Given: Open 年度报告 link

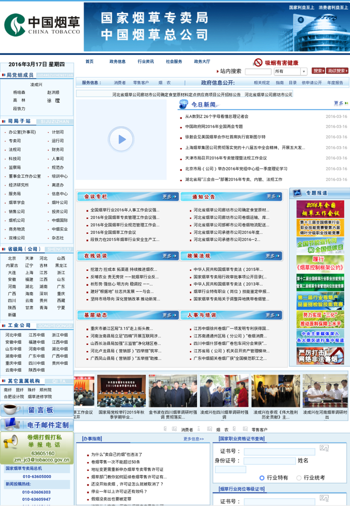Looking at the screenshot, I should point(335,83).
